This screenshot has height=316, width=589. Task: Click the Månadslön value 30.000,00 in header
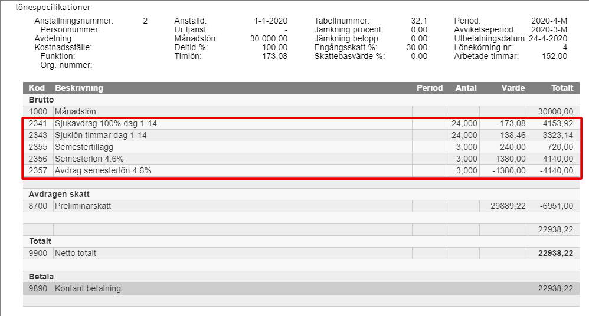click(269, 39)
